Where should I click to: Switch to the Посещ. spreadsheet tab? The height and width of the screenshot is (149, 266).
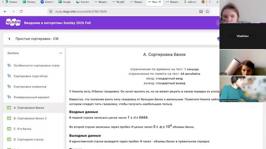30,2
